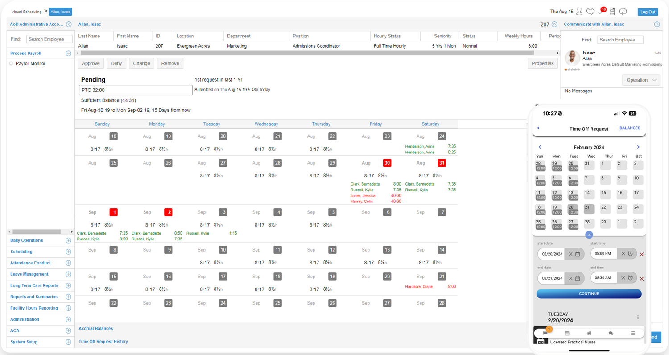Viewport: 669px width, 355px height.
Task: Click the Search Employee field in the left sidebar
Action: (x=49, y=39)
